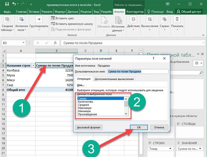This screenshot has height=157, width=207.
Task: Select column C header
Action: [85, 51]
